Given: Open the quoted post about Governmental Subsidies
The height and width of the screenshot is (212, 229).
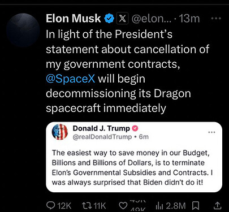Looking at the screenshot, I should [134, 157].
